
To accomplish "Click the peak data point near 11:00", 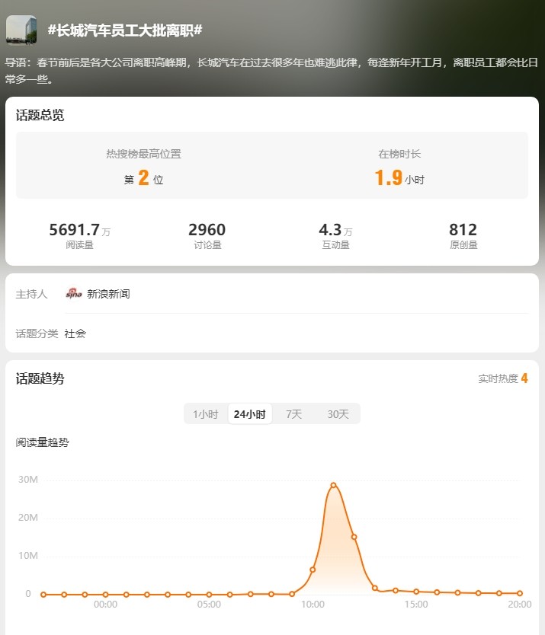I will [x=333, y=485].
